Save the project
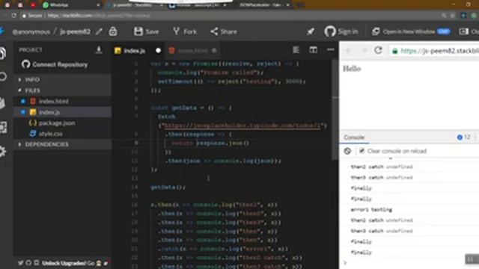Image resolution: width=479 pixels, height=269 pixels. [147, 31]
